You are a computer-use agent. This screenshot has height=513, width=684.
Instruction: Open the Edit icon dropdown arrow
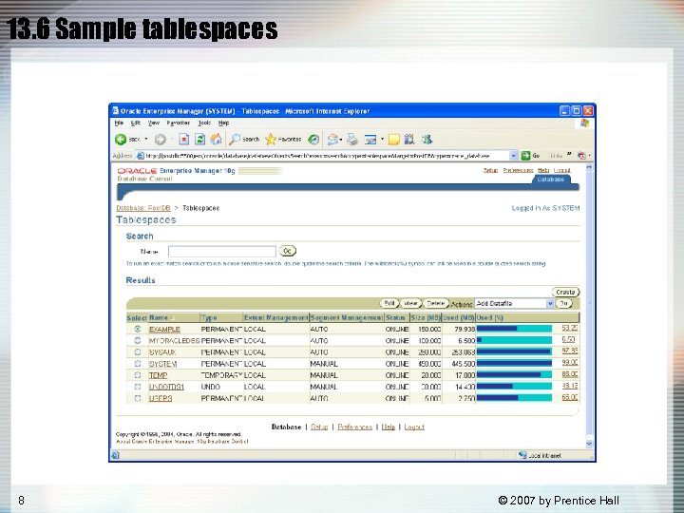pos(382,139)
